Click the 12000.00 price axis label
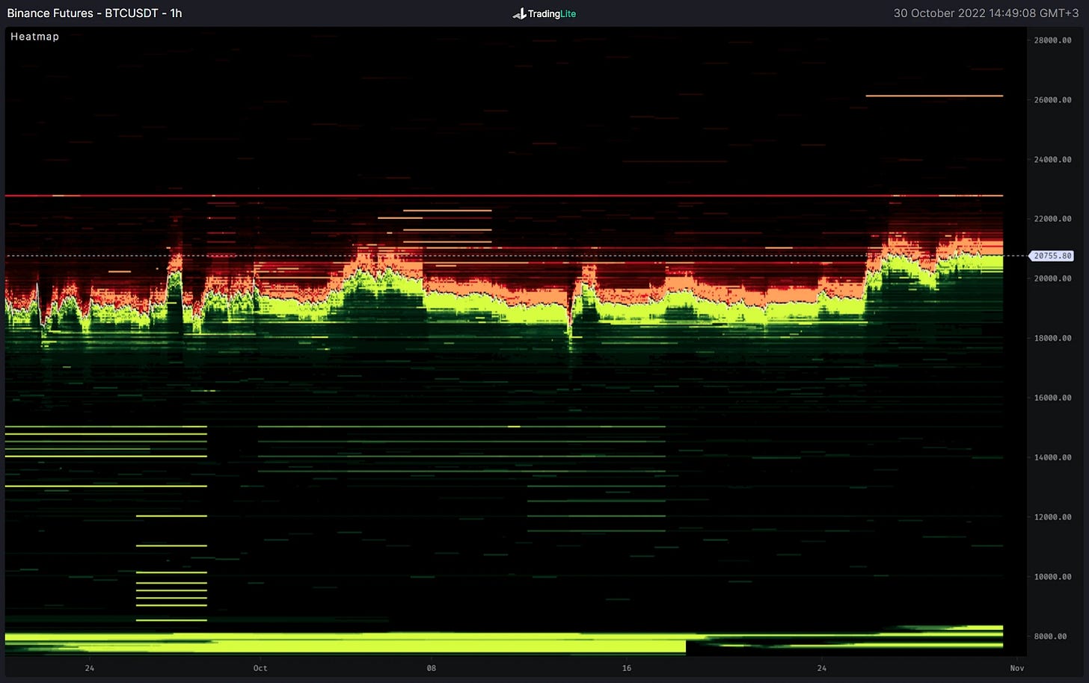1089x683 pixels. (x=1052, y=517)
